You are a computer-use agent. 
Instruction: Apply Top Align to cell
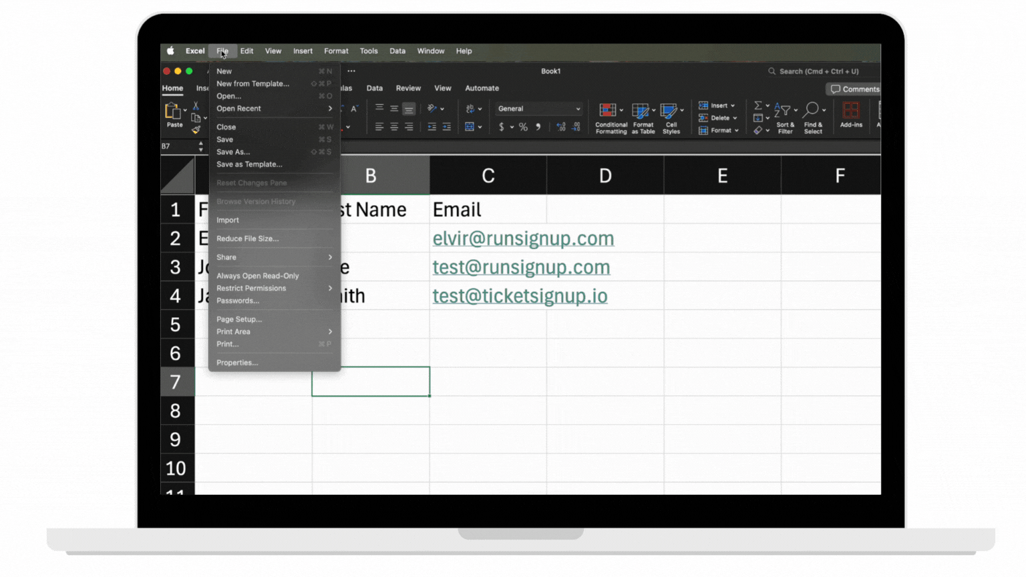pos(379,108)
